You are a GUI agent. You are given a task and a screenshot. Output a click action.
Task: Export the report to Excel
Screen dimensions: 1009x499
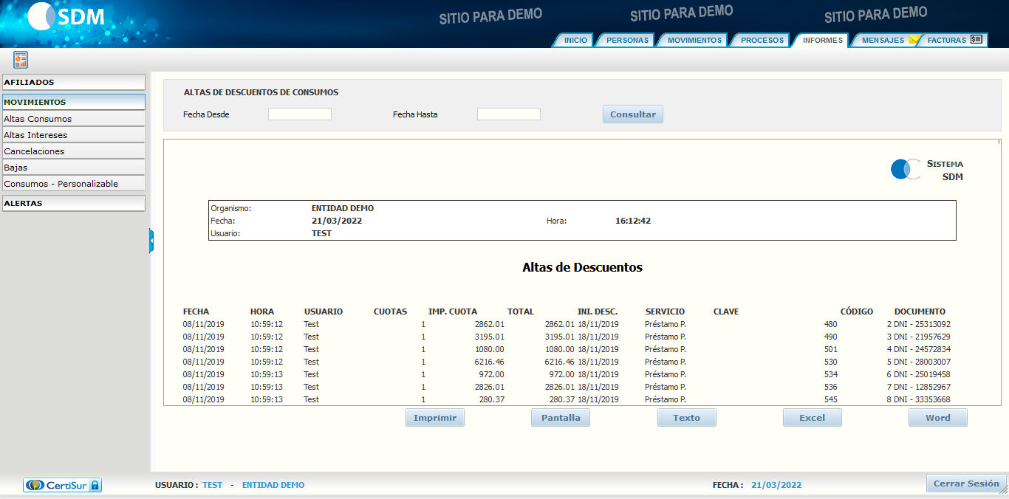813,418
